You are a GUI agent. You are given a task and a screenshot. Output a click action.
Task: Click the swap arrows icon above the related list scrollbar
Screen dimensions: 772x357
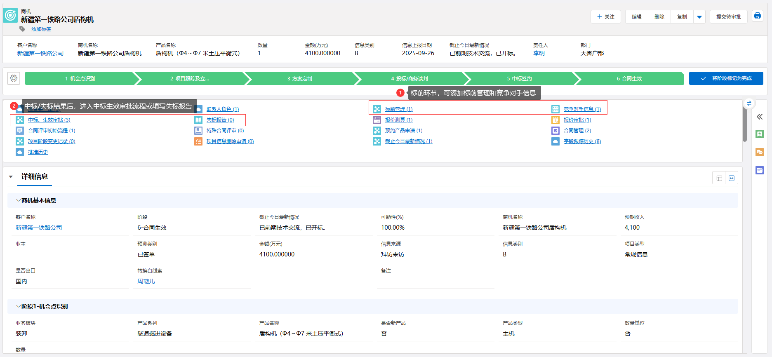coord(749,103)
